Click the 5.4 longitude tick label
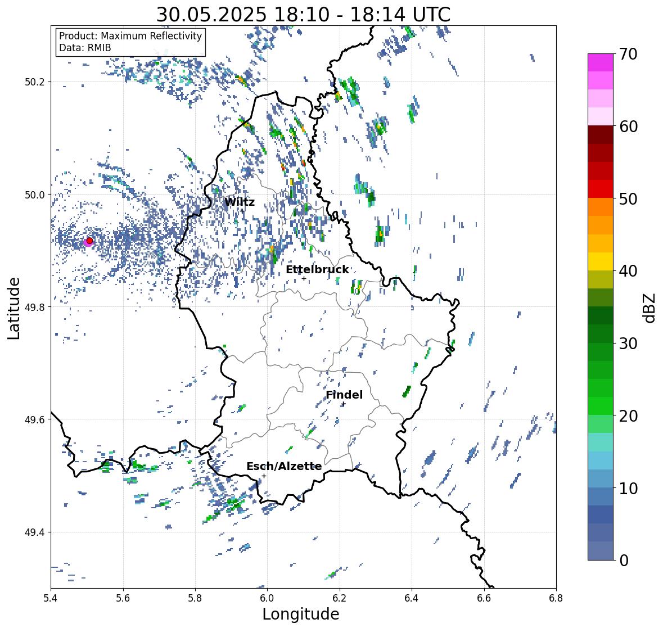 51,598
